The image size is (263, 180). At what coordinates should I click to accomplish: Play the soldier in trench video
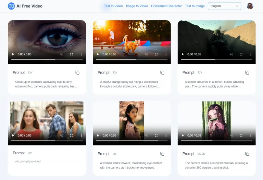point(183,54)
